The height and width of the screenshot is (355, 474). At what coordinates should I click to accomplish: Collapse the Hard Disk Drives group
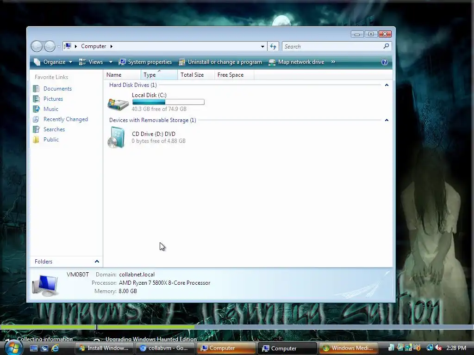click(x=387, y=85)
